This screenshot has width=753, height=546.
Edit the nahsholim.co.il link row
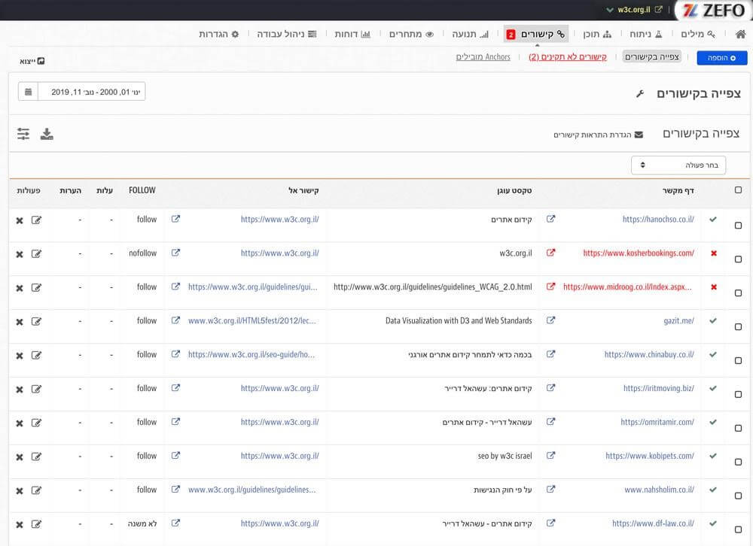(36, 491)
